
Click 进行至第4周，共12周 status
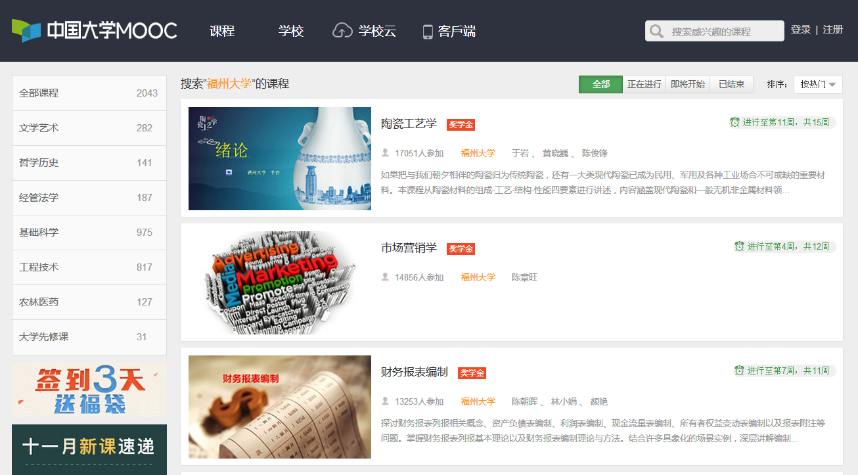tap(788, 246)
